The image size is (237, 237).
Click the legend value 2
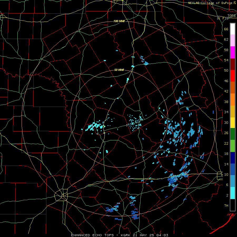tap(227, 195)
